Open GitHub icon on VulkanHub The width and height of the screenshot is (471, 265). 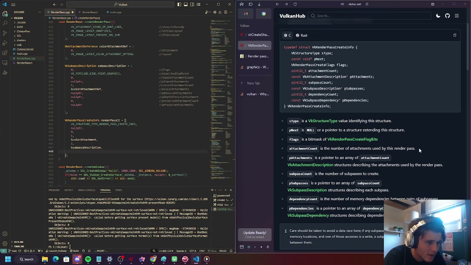447,16
